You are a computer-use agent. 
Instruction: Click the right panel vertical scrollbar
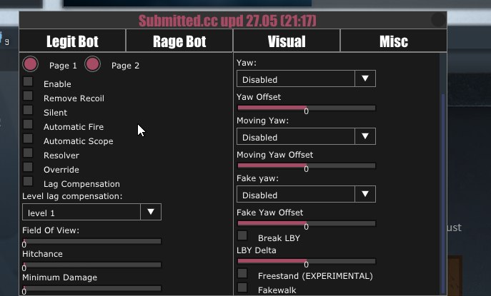[443, 194]
